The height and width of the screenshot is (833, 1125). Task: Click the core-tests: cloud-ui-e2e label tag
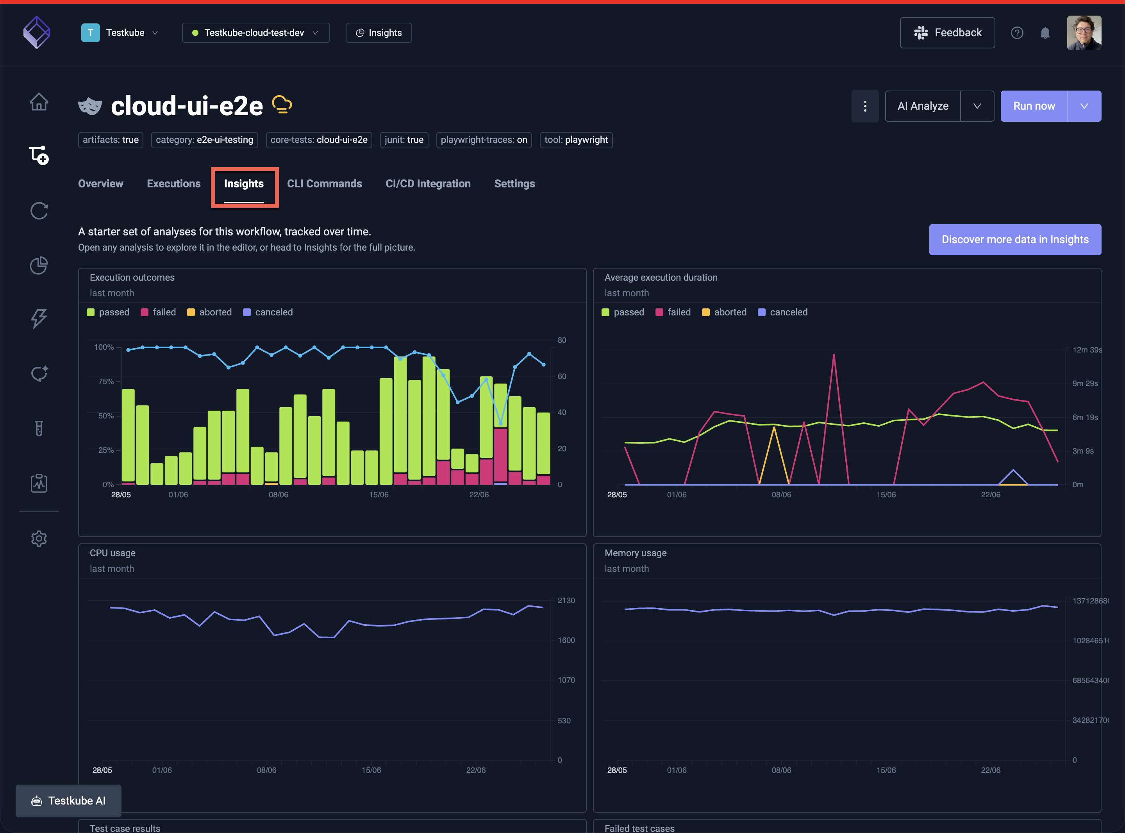click(x=319, y=140)
